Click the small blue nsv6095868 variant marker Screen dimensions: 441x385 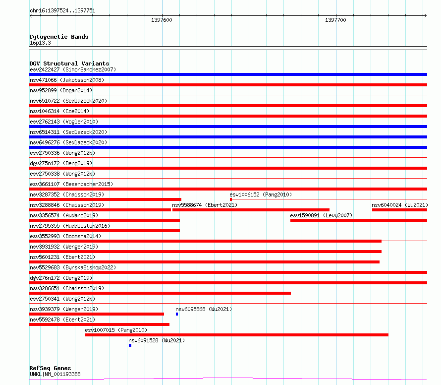pyautogui.click(x=177, y=314)
